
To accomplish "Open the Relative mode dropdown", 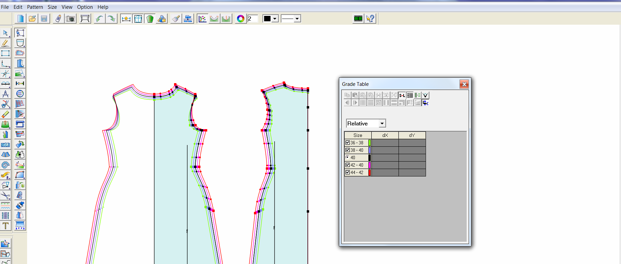I will click(382, 123).
